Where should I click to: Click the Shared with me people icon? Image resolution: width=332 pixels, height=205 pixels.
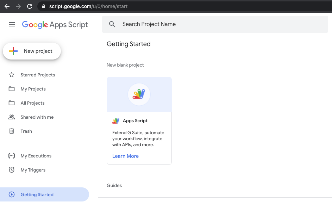tap(12, 117)
